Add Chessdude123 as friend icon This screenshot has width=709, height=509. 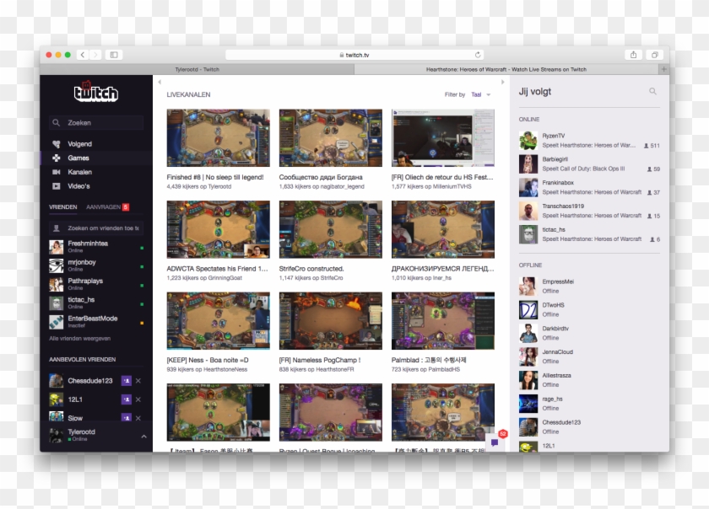click(126, 381)
